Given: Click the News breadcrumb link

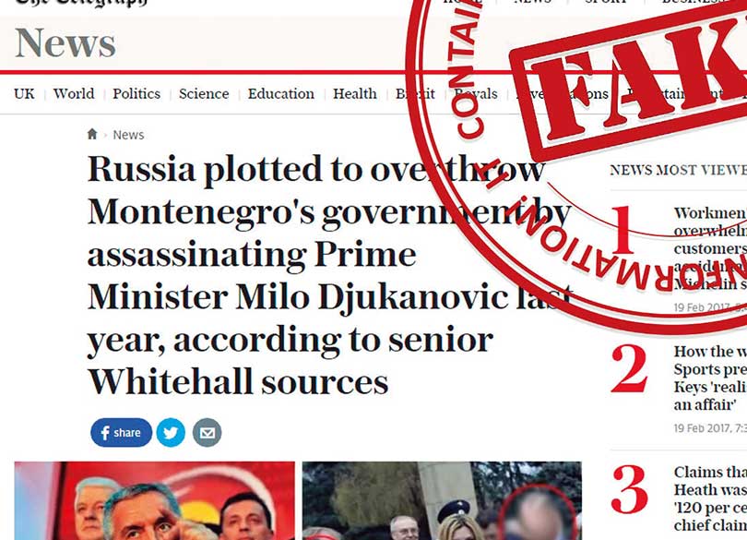Looking at the screenshot, I should pos(128,135).
